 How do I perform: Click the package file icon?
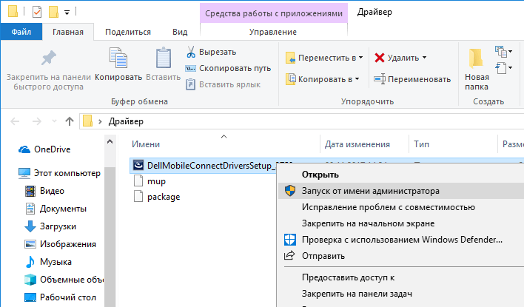[138, 197]
